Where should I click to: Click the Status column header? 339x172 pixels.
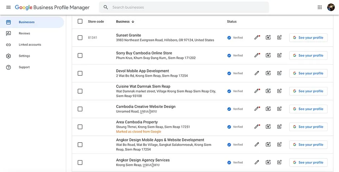click(232, 22)
